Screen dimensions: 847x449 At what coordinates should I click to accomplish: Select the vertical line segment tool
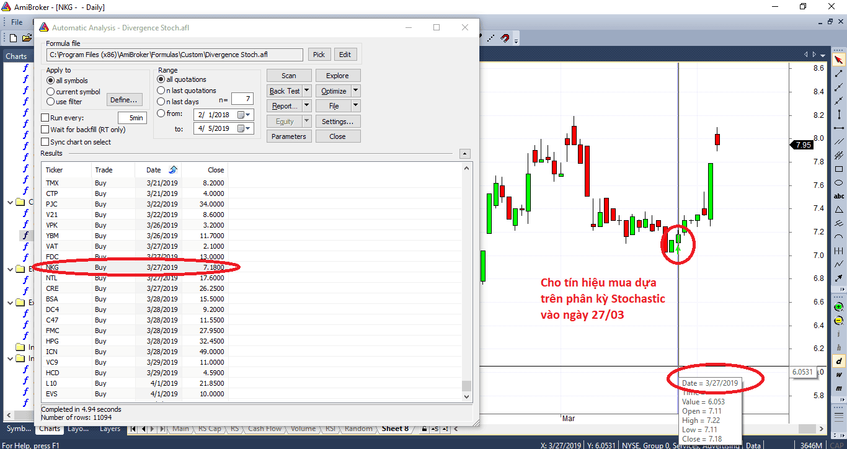tap(839, 114)
